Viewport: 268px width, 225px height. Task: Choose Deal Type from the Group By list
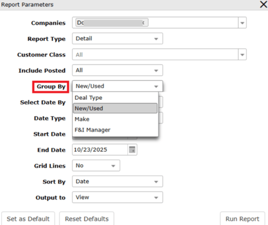point(115,97)
